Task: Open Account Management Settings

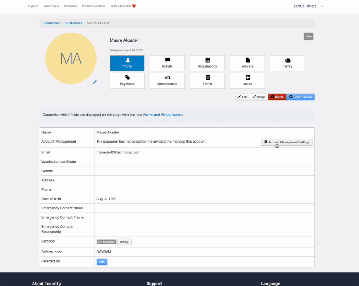Action: [x=287, y=142]
